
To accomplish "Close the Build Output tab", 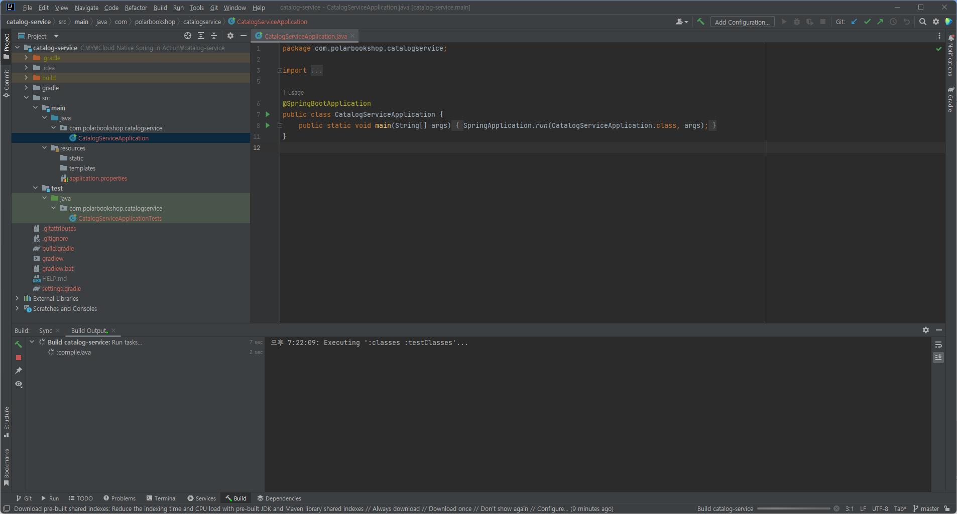I will pos(113,330).
